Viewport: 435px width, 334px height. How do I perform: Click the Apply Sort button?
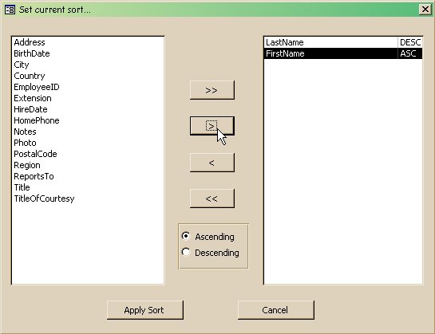click(x=144, y=310)
